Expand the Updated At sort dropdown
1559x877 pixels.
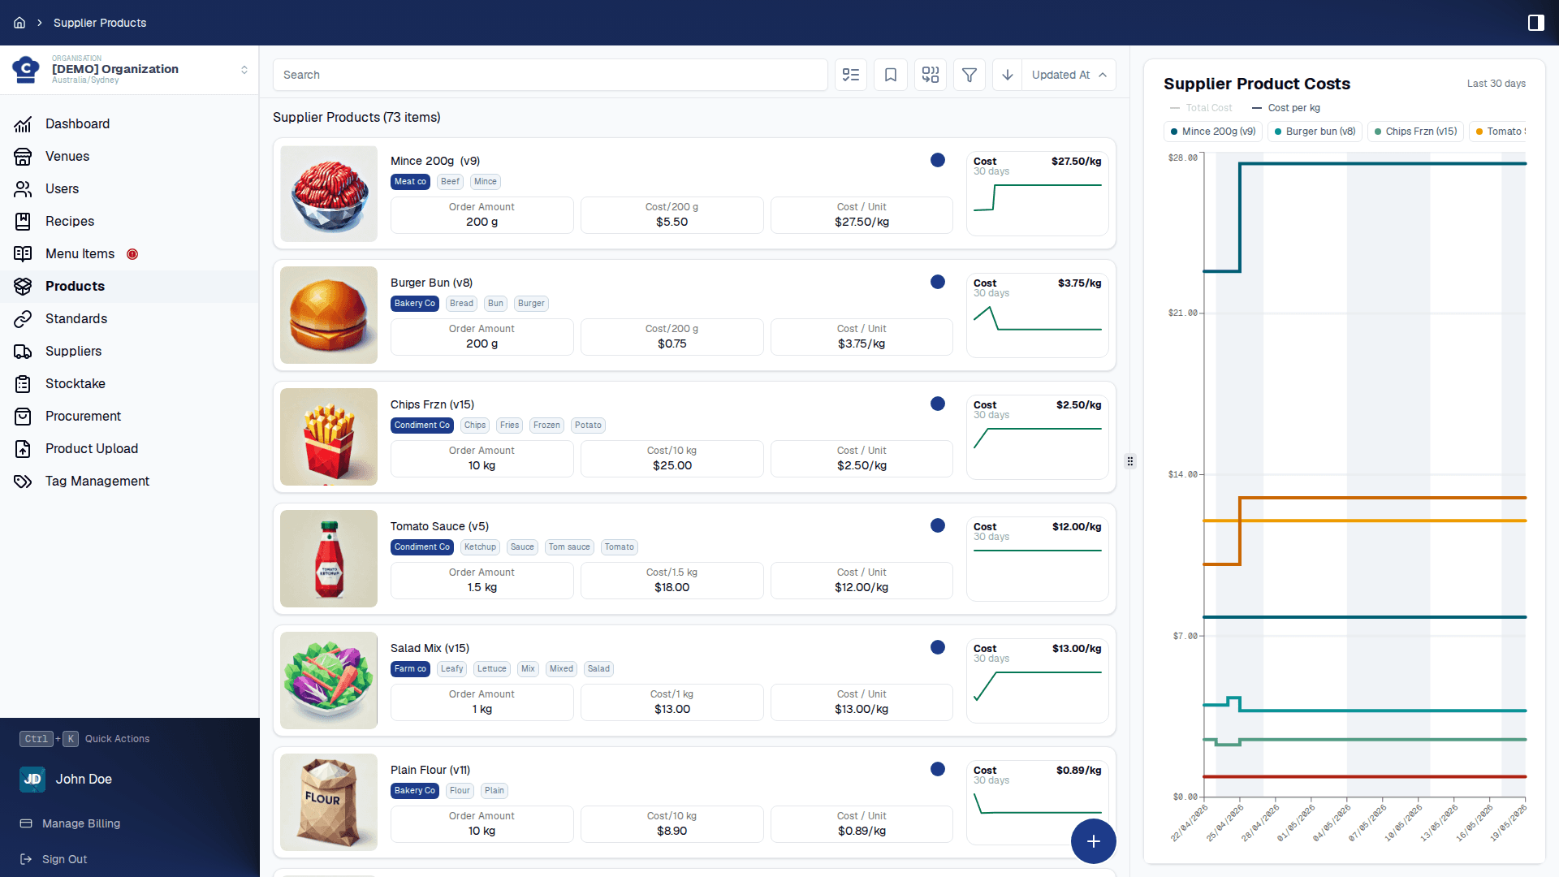point(1069,75)
